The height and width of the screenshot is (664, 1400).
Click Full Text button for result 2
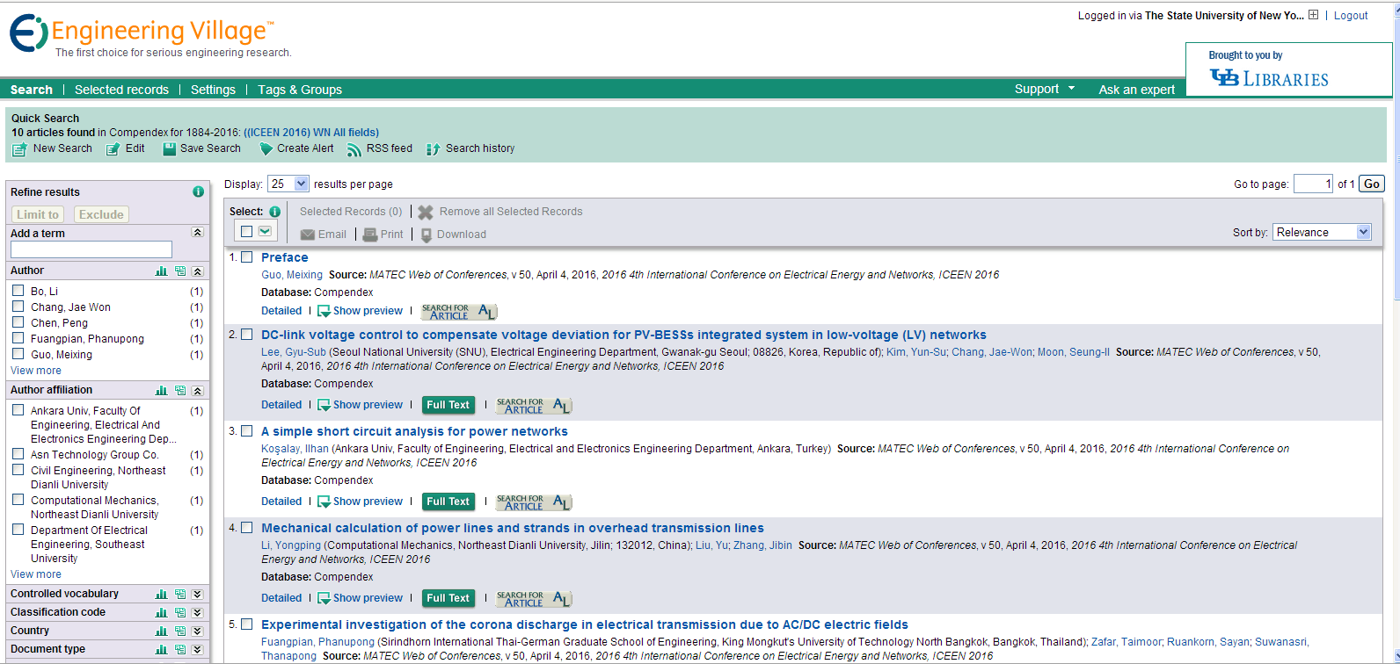(x=448, y=405)
